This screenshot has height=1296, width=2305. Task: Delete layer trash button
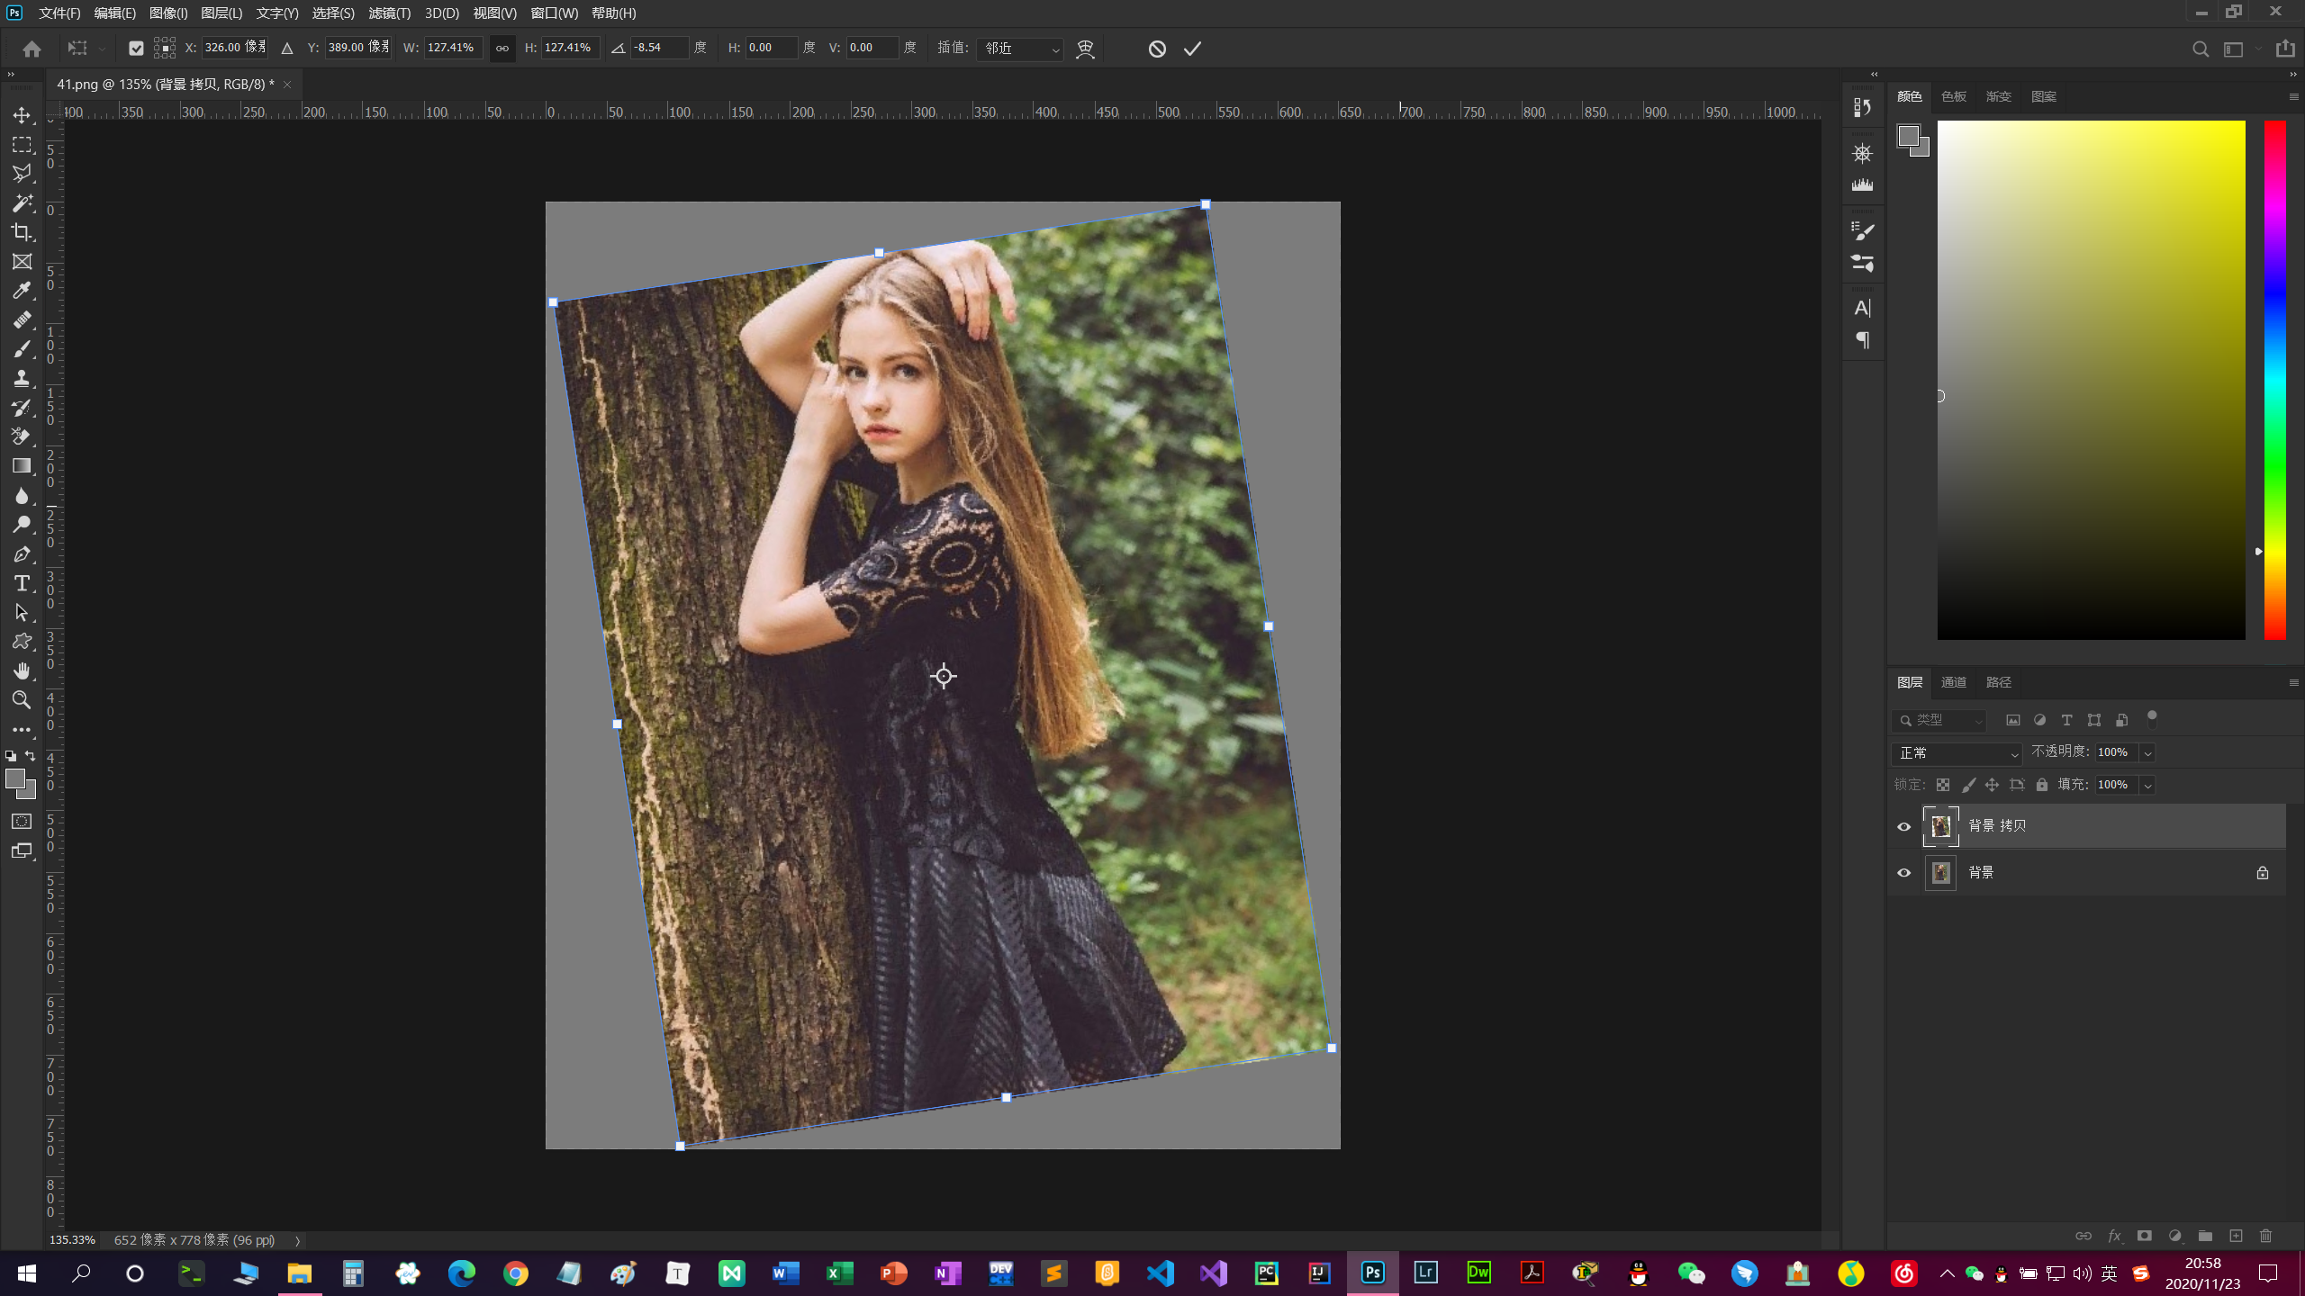pyautogui.click(x=2266, y=1236)
